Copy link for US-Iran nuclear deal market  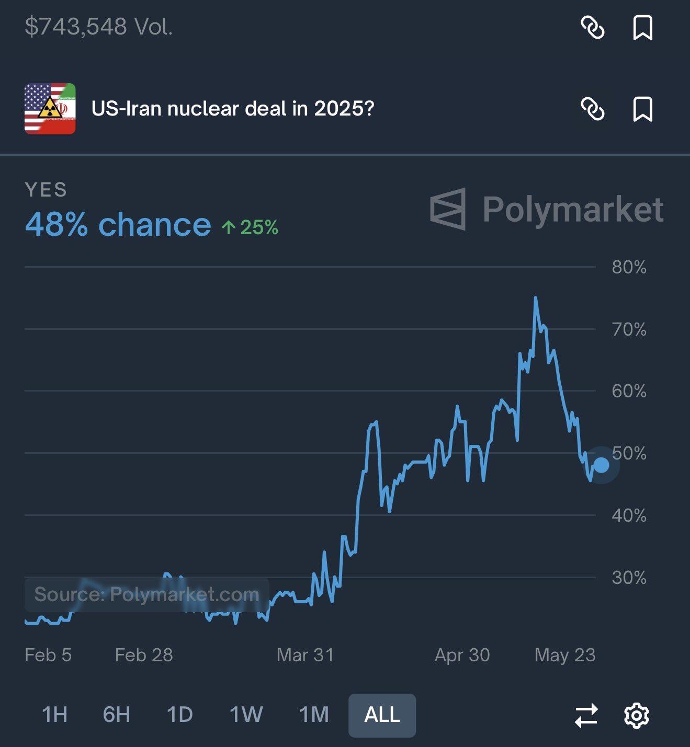tap(593, 109)
